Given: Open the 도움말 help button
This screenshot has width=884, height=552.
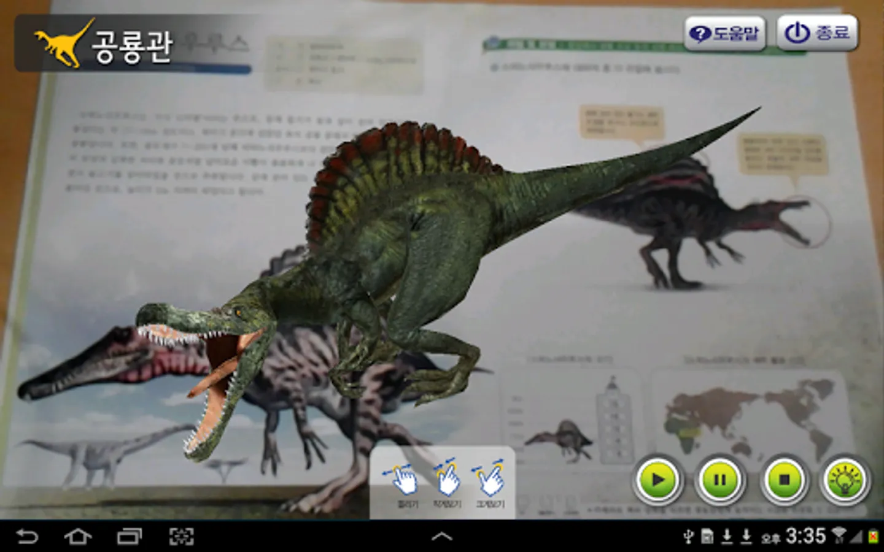Looking at the screenshot, I should (725, 33).
